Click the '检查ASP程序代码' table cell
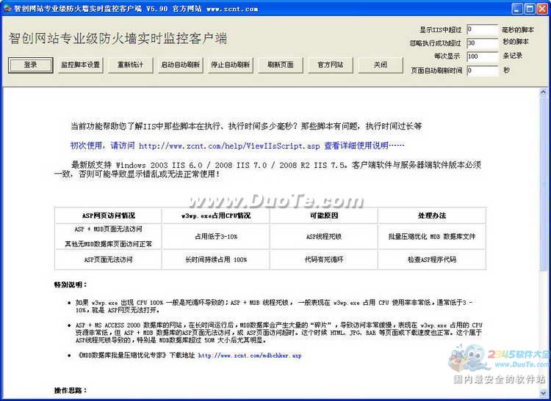Image resolution: width=551 pixels, height=401 pixels. (432, 260)
